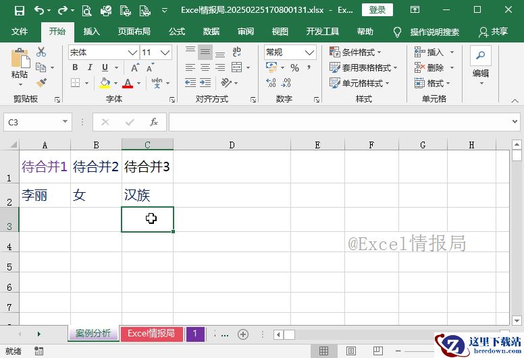The image size is (524, 358).
Task: Click the borders icon
Action: pyautogui.click(x=75, y=82)
